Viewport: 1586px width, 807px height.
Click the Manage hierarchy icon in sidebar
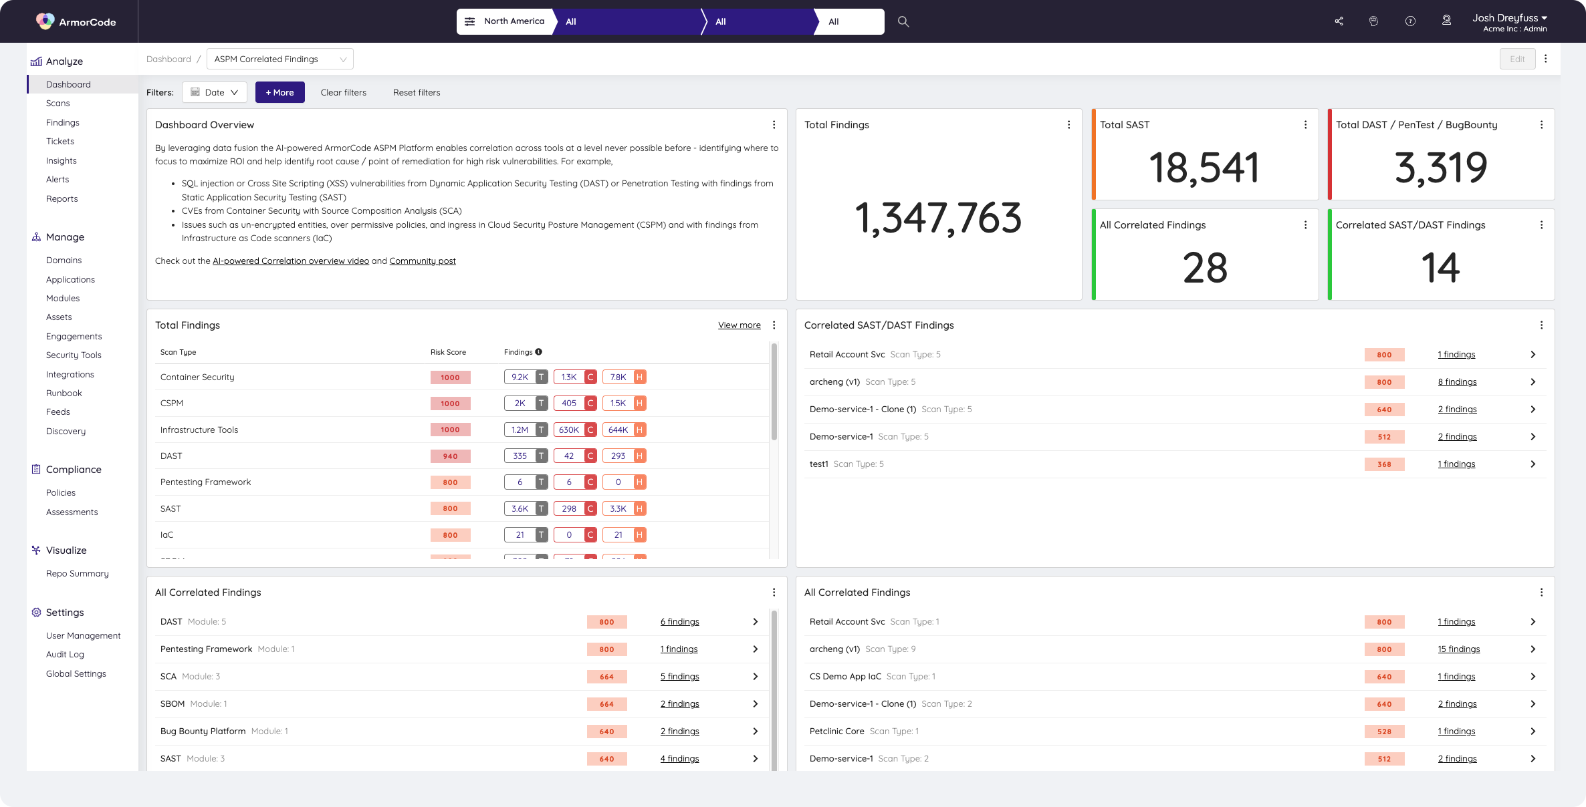point(36,237)
